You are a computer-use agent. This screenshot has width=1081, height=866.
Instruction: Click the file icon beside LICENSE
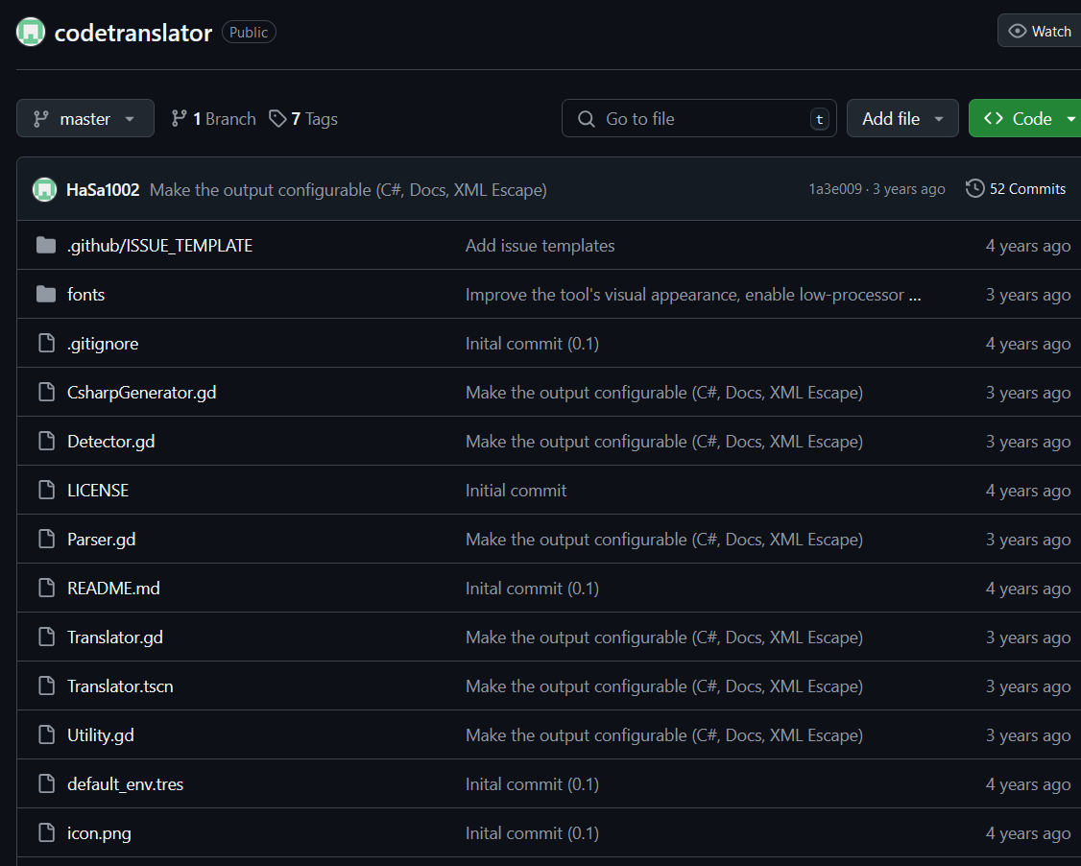[46, 491]
